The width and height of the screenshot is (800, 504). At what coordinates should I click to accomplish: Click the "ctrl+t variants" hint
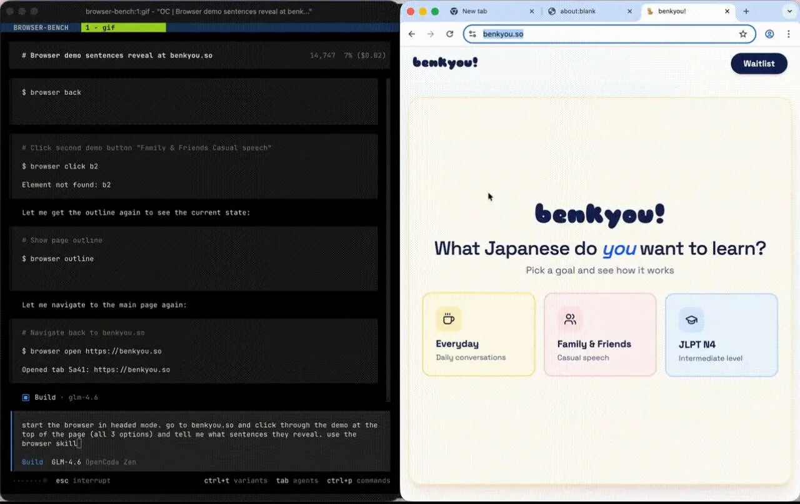coord(236,481)
